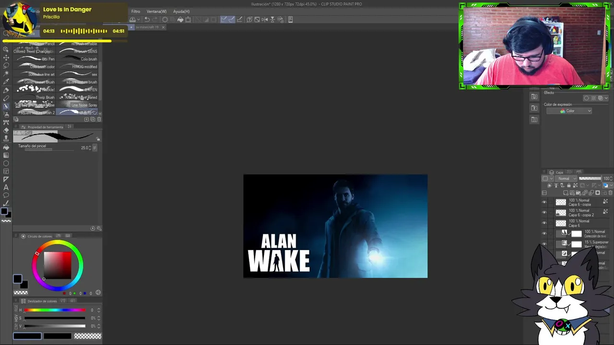The width and height of the screenshot is (614, 345).
Task: Adjust brush size stepper arrows
Action: pyautogui.click(x=89, y=148)
